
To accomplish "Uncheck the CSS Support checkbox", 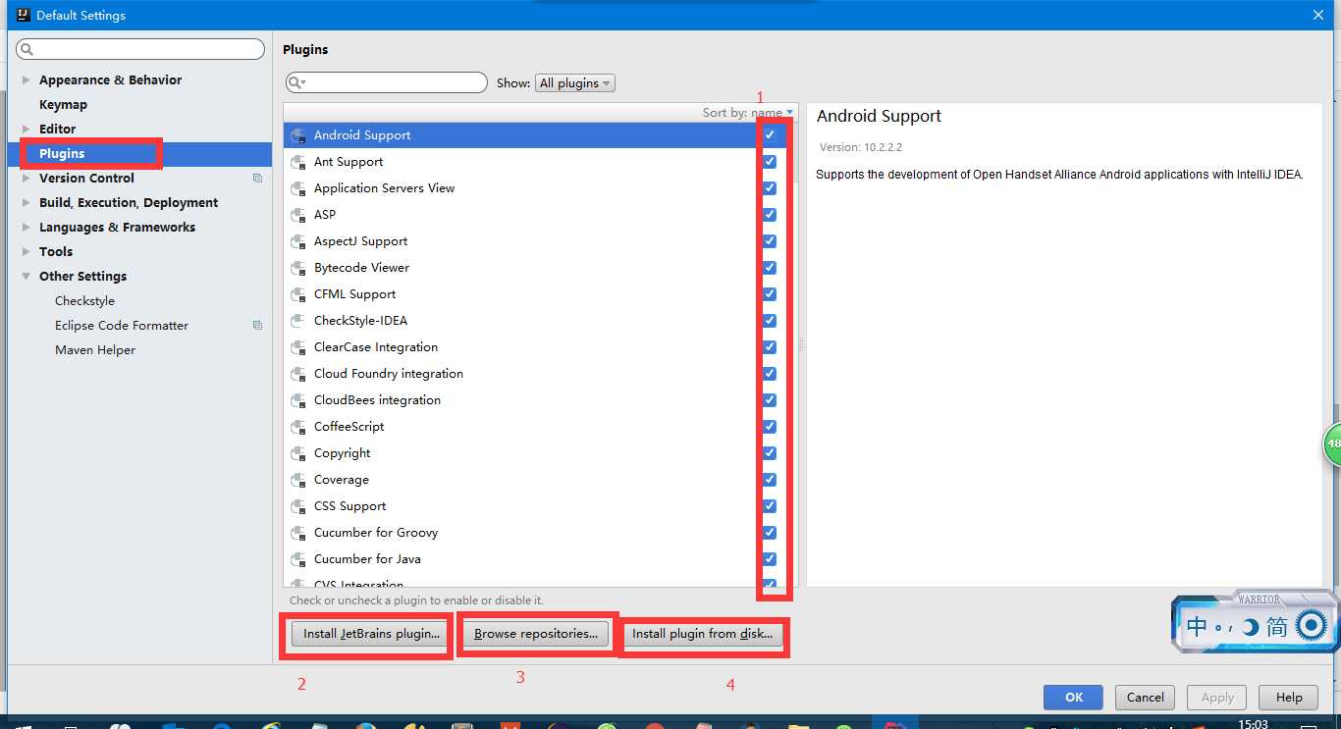I will [770, 506].
